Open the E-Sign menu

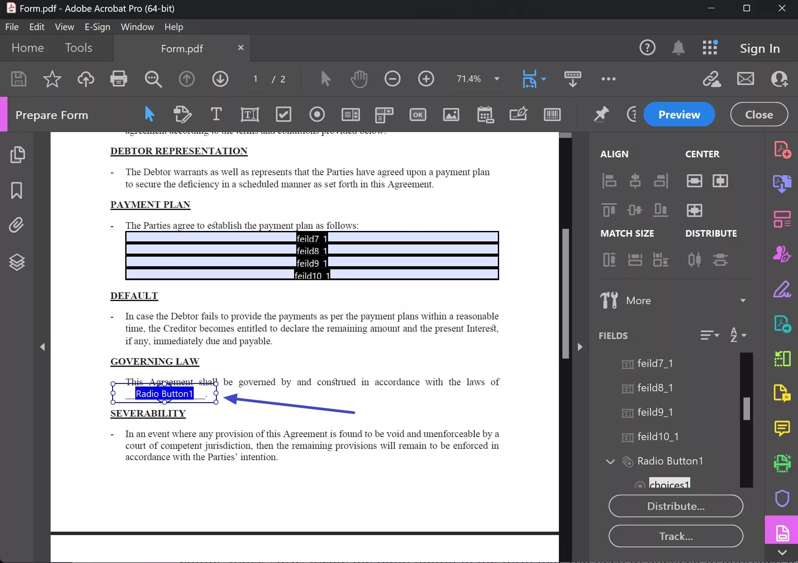97,27
